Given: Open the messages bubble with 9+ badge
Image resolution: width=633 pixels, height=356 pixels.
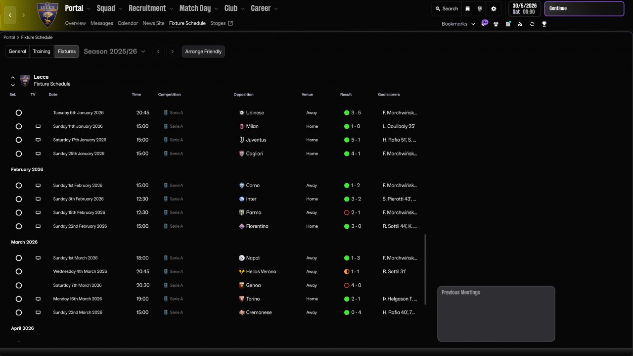Looking at the screenshot, I should point(485,23).
